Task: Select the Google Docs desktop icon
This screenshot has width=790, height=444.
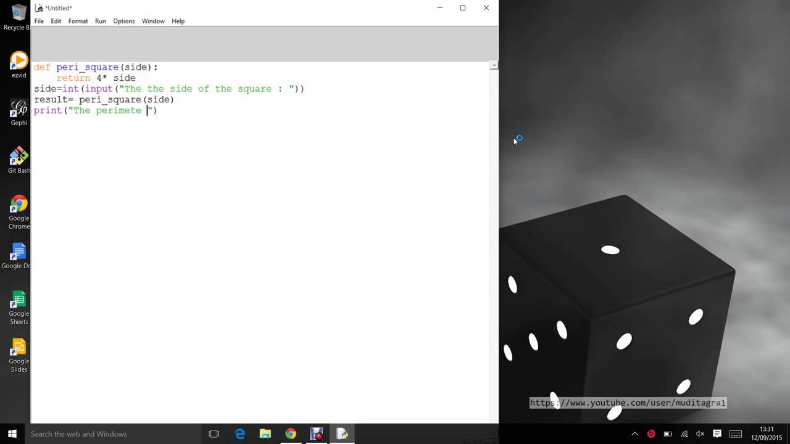Action: pyautogui.click(x=17, y=256)
